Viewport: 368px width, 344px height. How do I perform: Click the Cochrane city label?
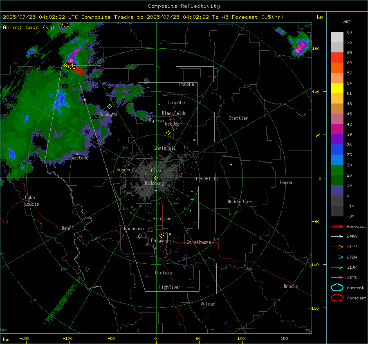134,229
